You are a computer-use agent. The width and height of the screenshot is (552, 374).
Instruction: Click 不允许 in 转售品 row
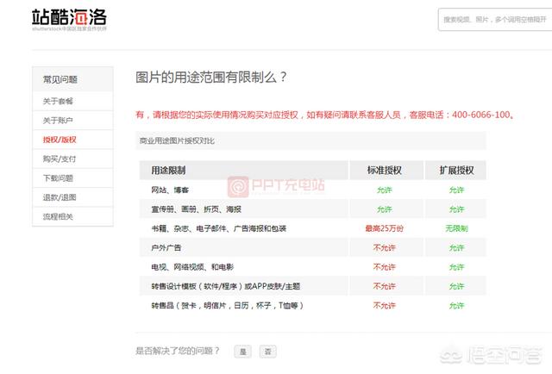[385, 306]
